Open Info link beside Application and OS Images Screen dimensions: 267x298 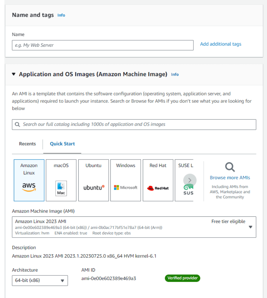pyautogui.click(x=175, y=75)
